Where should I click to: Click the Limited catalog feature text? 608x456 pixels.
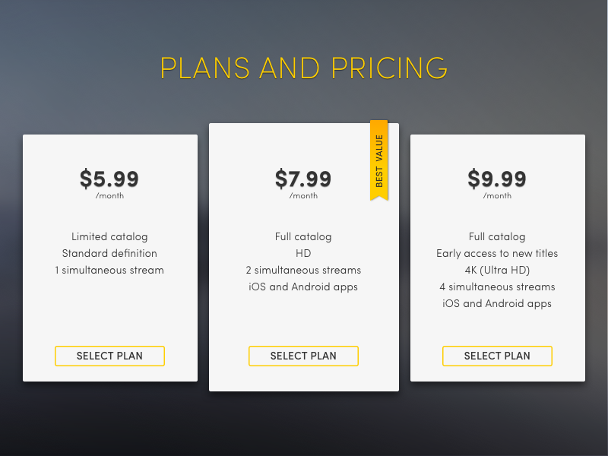click(109, 237)
